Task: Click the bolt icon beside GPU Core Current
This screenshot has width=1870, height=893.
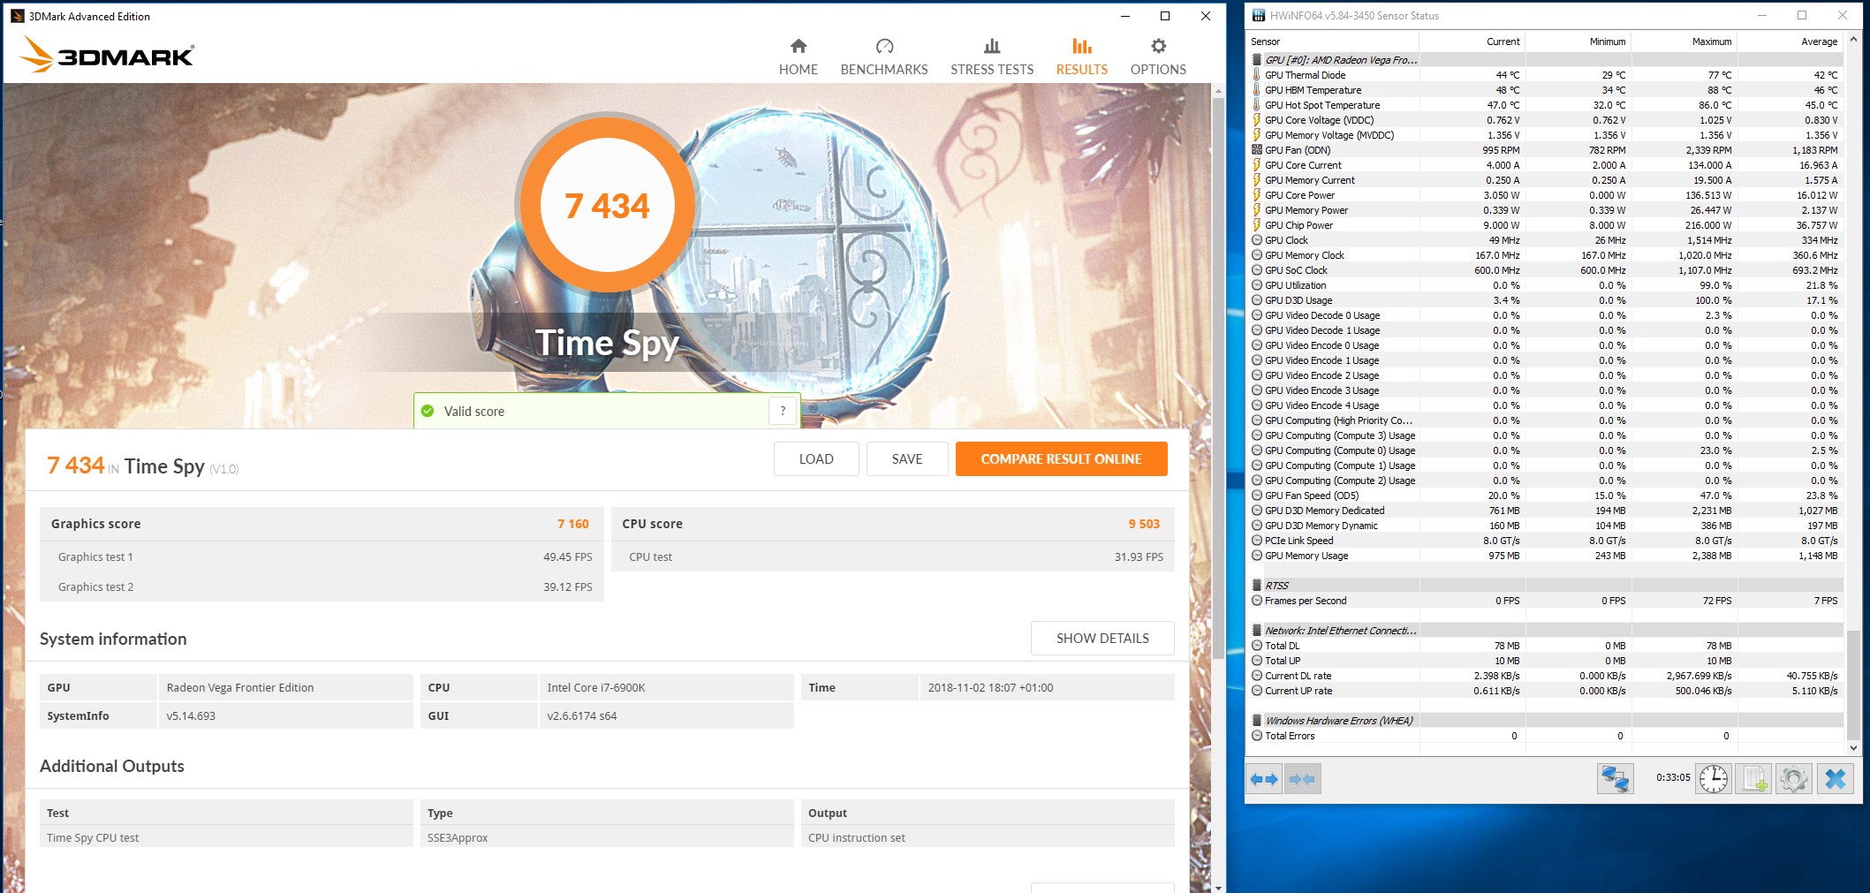Action: 1256,165
